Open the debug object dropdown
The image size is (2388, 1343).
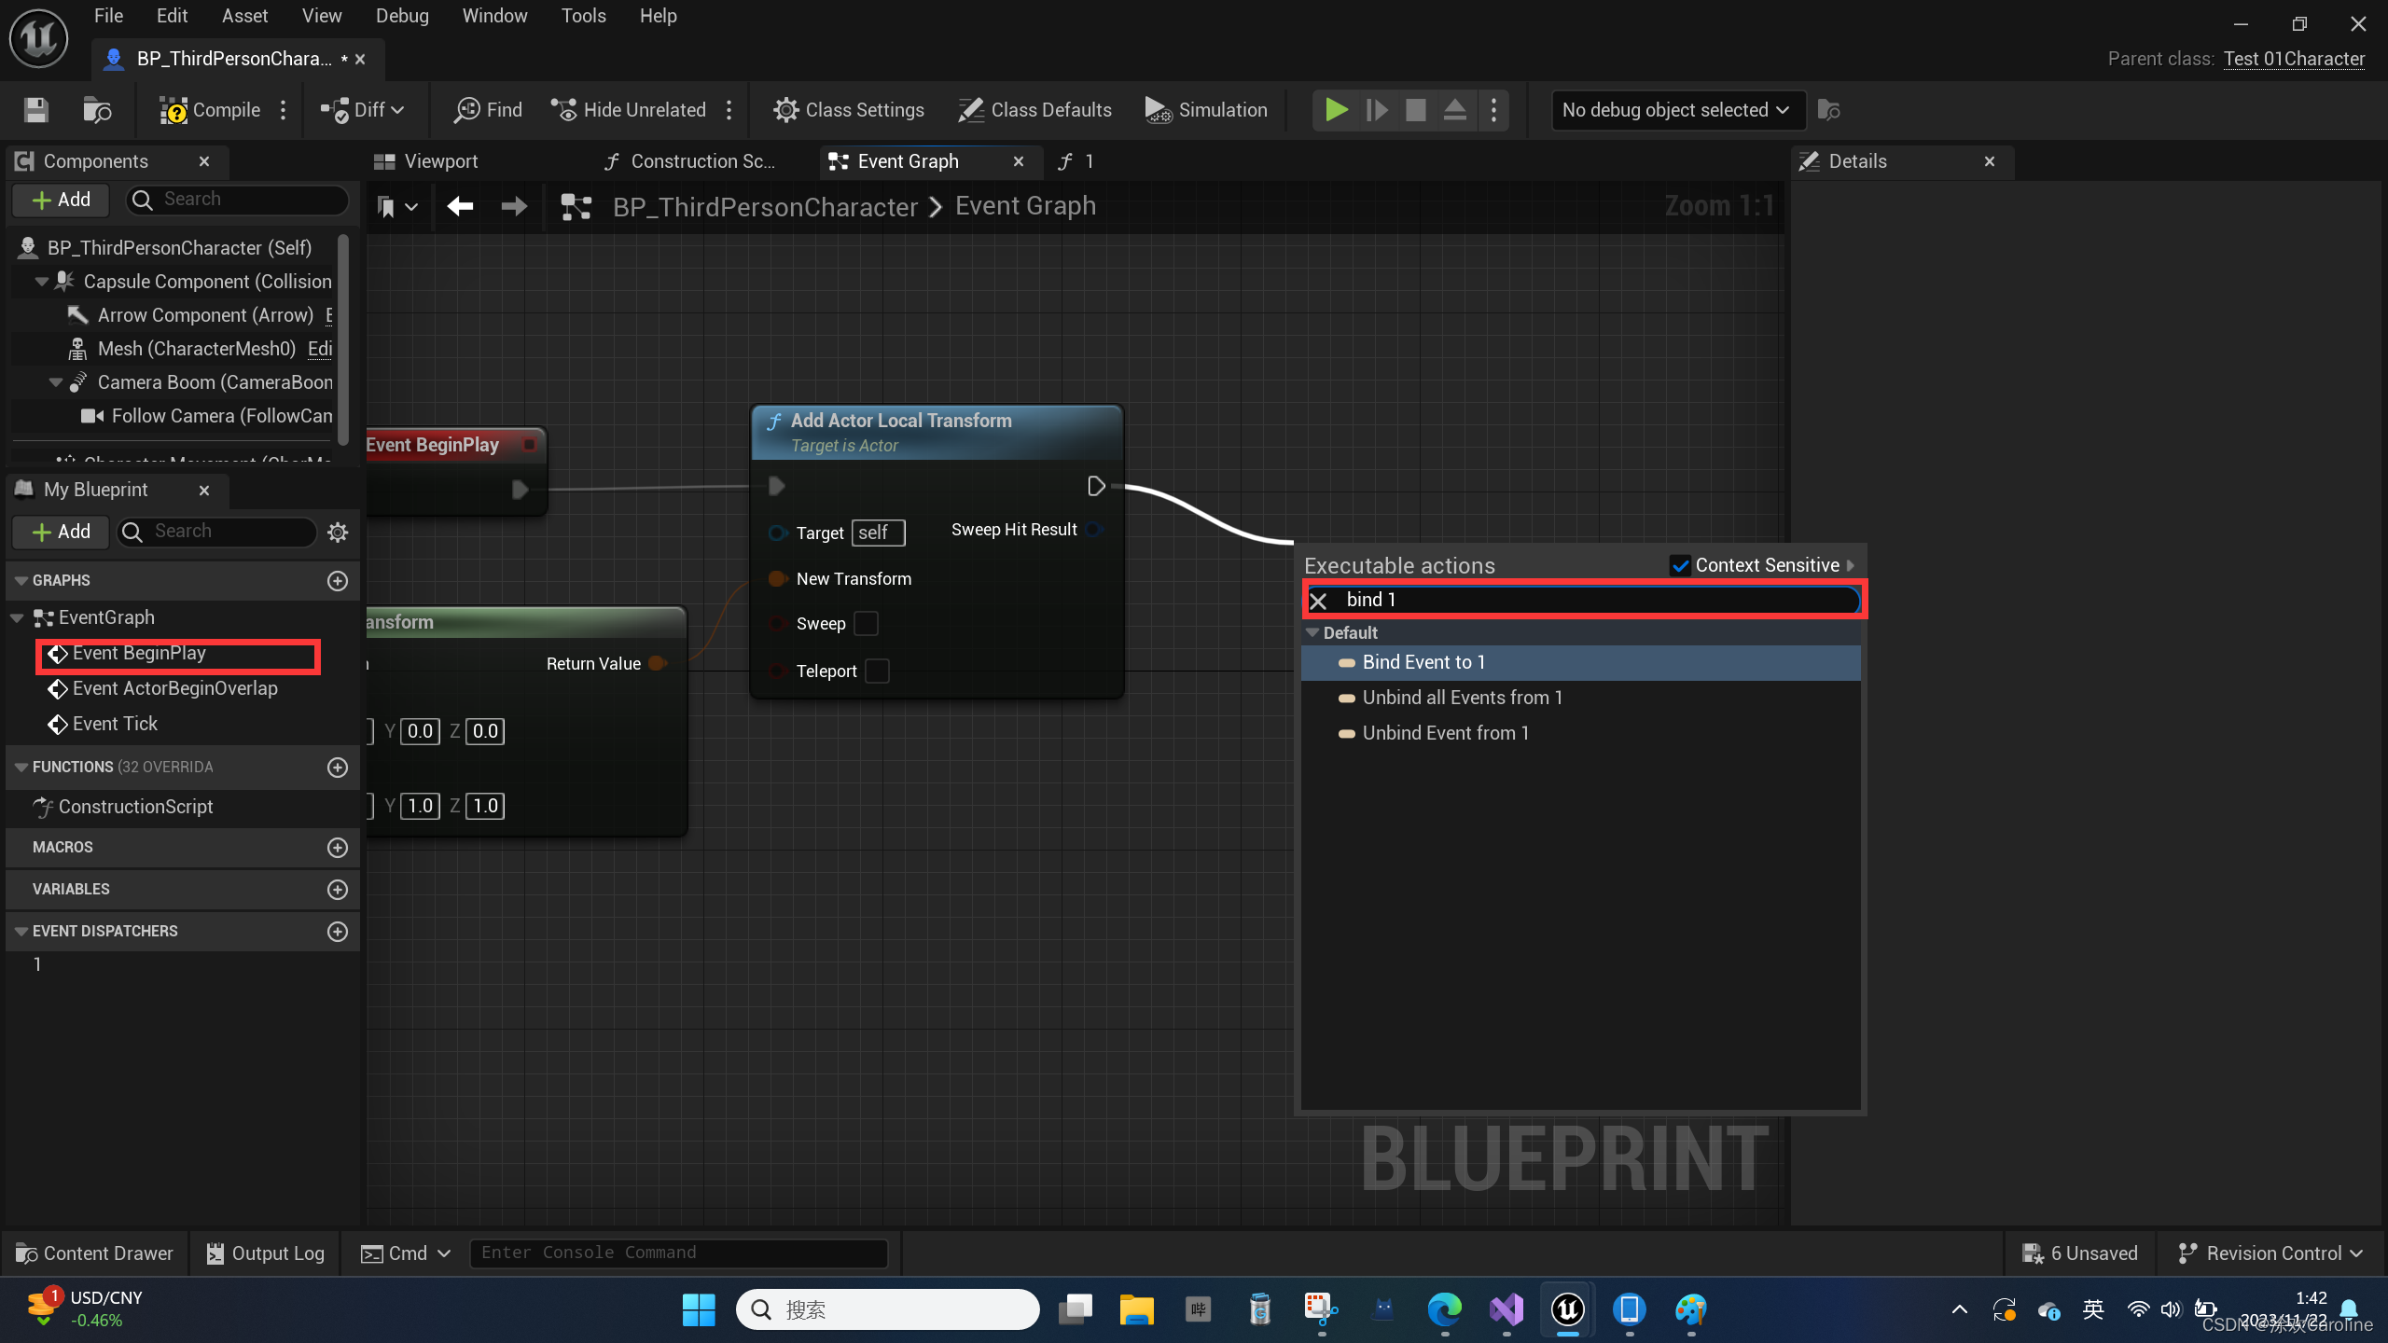pos(1676,110)
